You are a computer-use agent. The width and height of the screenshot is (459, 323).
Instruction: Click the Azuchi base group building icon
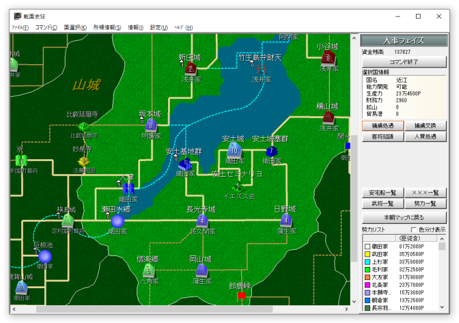[x=185, y=164]
